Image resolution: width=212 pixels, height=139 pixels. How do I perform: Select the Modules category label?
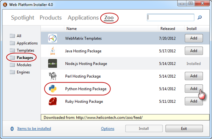click(x=24, y=65)
